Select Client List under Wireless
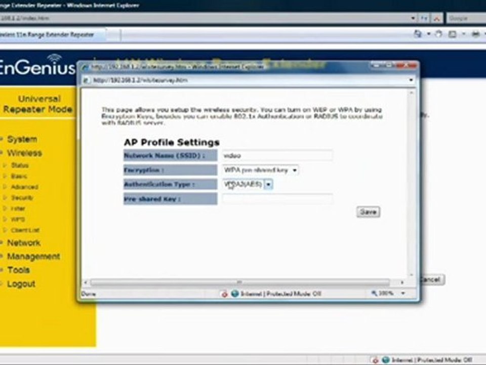Viewport: 486px width, 365px height. pos(25,230)
